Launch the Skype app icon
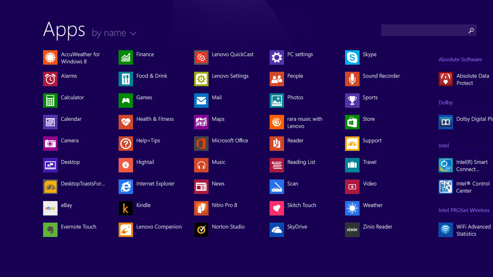Image resolution: width=493 pixels, height=277 pixels. (352, 58)
